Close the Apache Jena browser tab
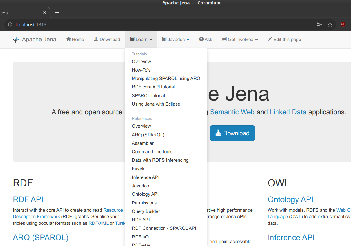351x246 pixels. (x=45, y=13)
